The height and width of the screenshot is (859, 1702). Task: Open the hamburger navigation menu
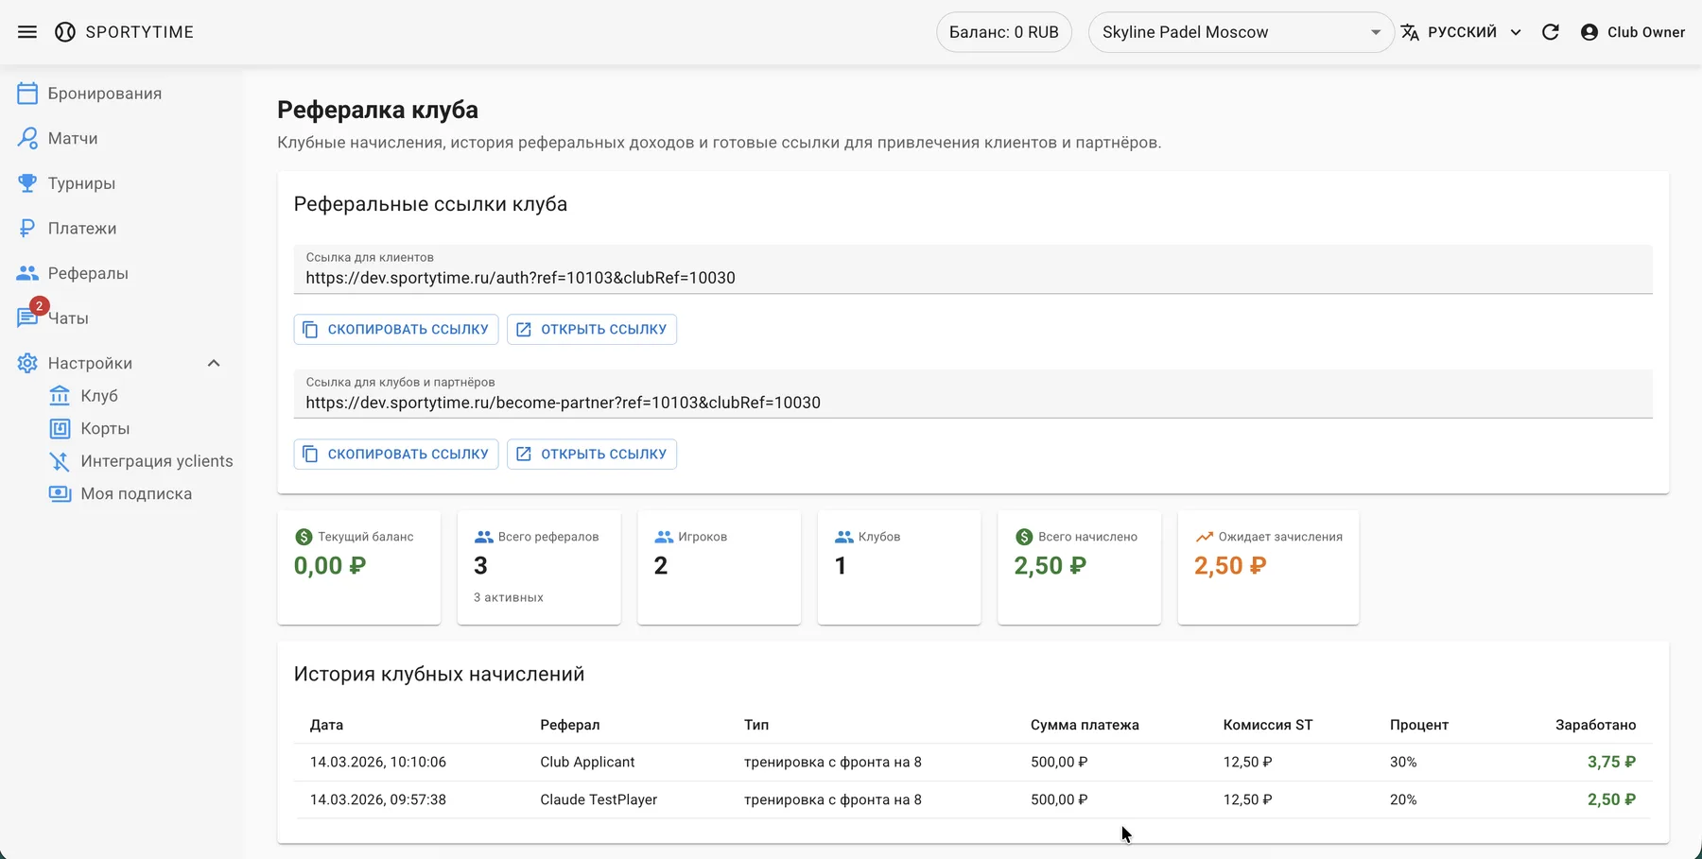tap(27, 32)
